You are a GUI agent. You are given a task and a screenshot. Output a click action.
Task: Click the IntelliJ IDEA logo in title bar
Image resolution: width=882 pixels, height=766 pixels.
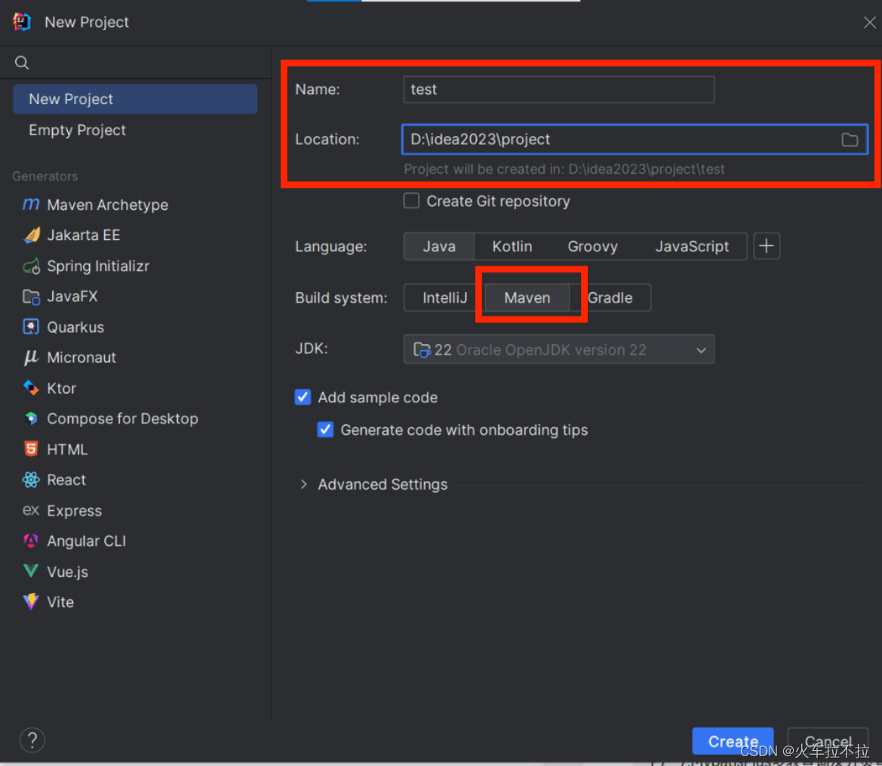[22, 22]
